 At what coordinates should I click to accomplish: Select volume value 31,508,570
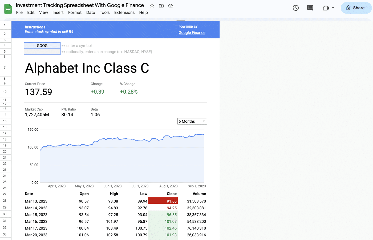pos(196,201)
